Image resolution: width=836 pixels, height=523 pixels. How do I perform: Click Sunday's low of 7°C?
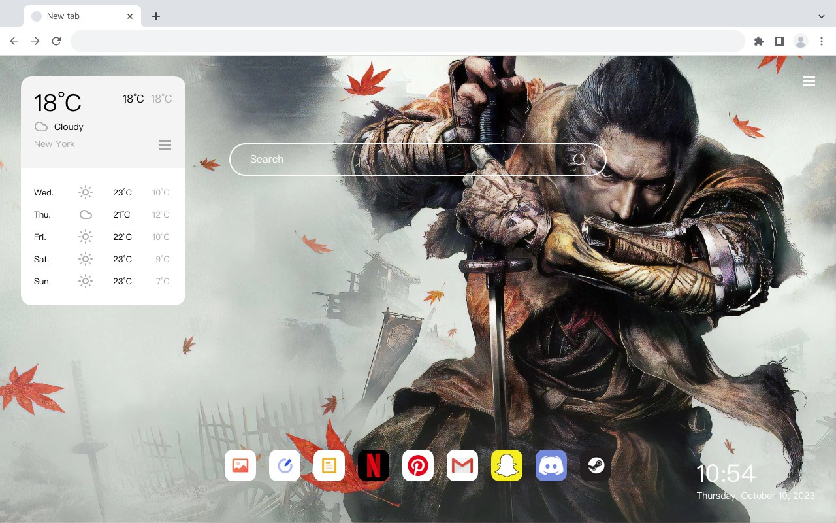tap(163, 281)
